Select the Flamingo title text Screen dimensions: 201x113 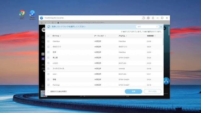[x=56, y=85]
